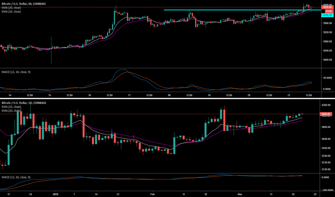Click the 'Bitcoin / U.S. Dollar, 1D, COINBASE' title

[24, 103]
